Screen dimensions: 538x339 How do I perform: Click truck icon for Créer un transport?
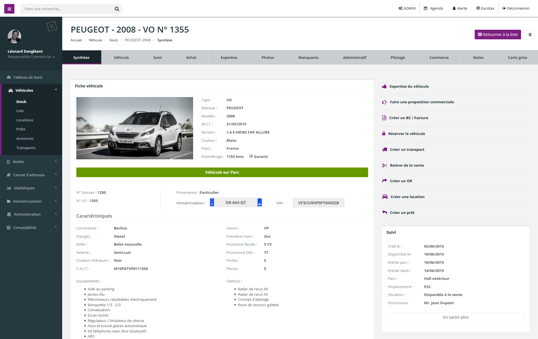click(x=385, y=149)
